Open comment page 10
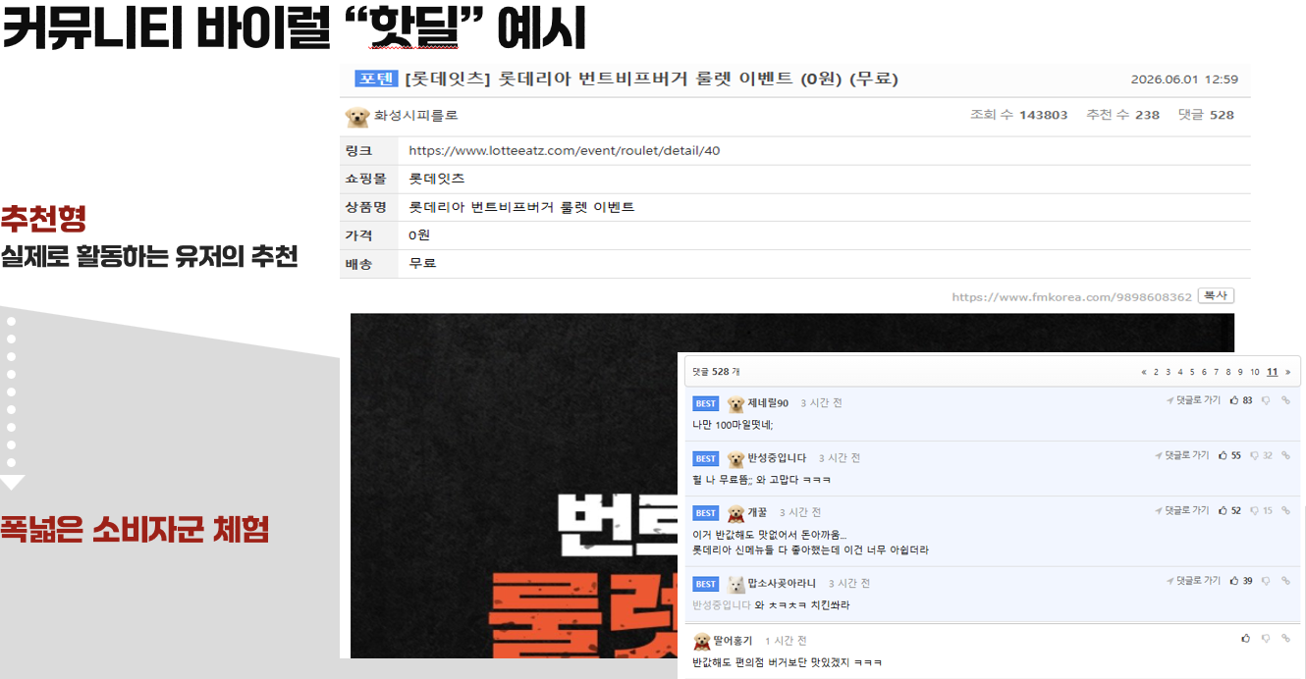The image size is (1306, 679). [1255, 372]
